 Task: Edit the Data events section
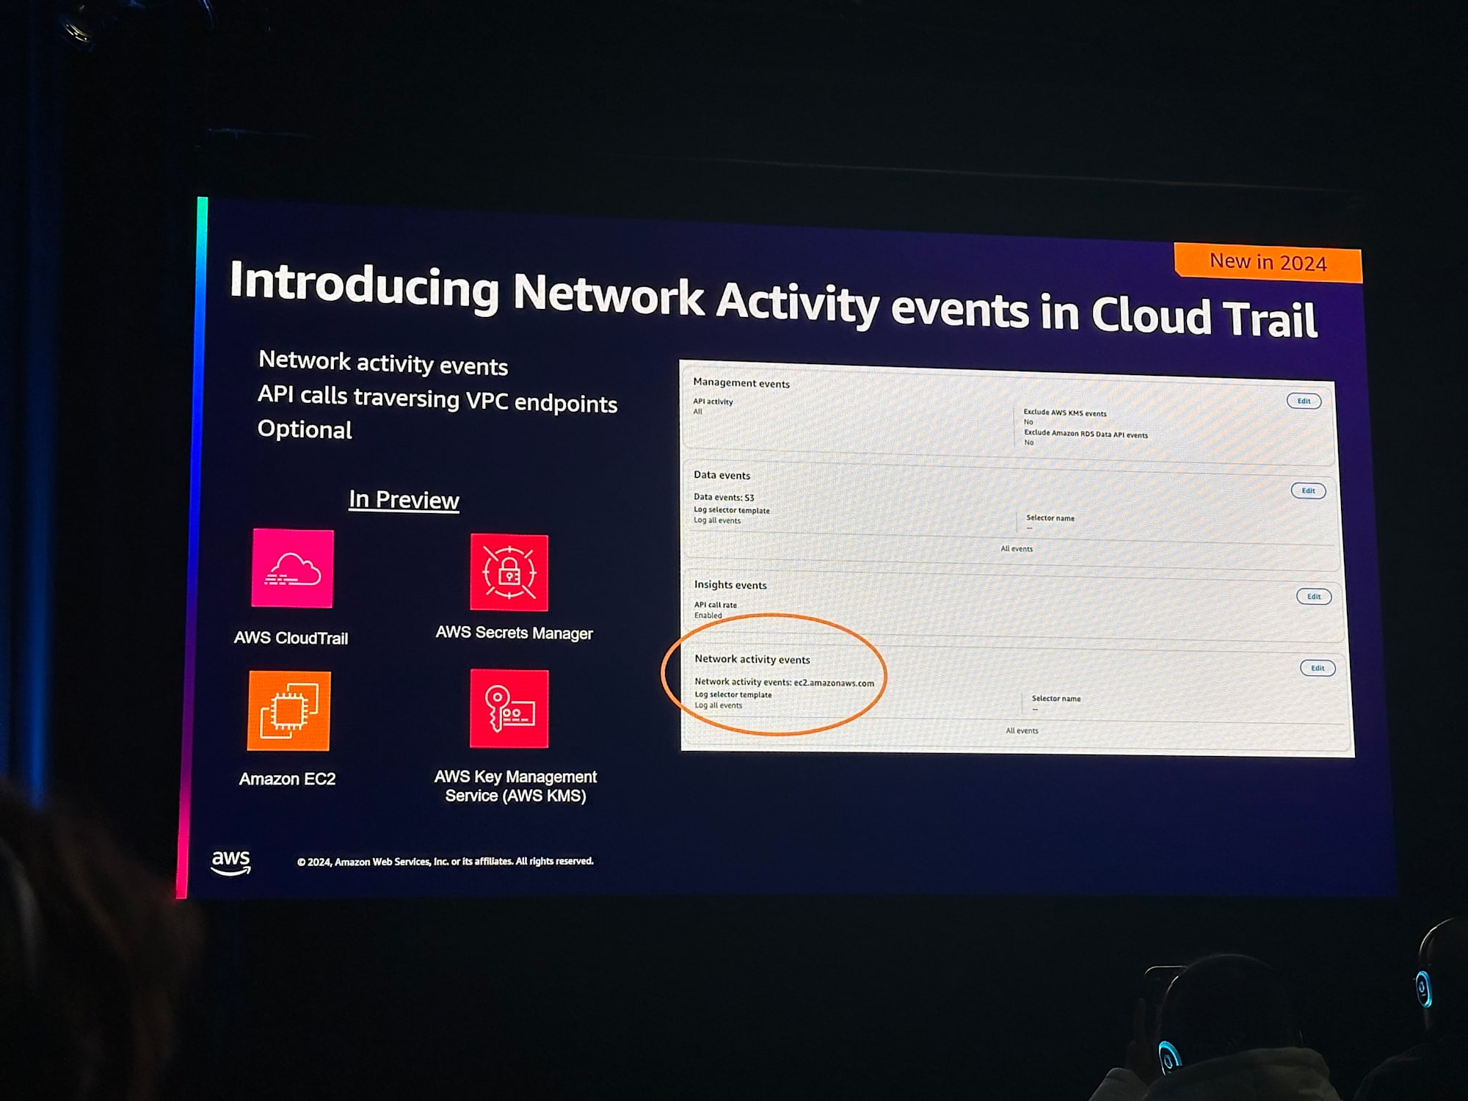click(1308, 490)
